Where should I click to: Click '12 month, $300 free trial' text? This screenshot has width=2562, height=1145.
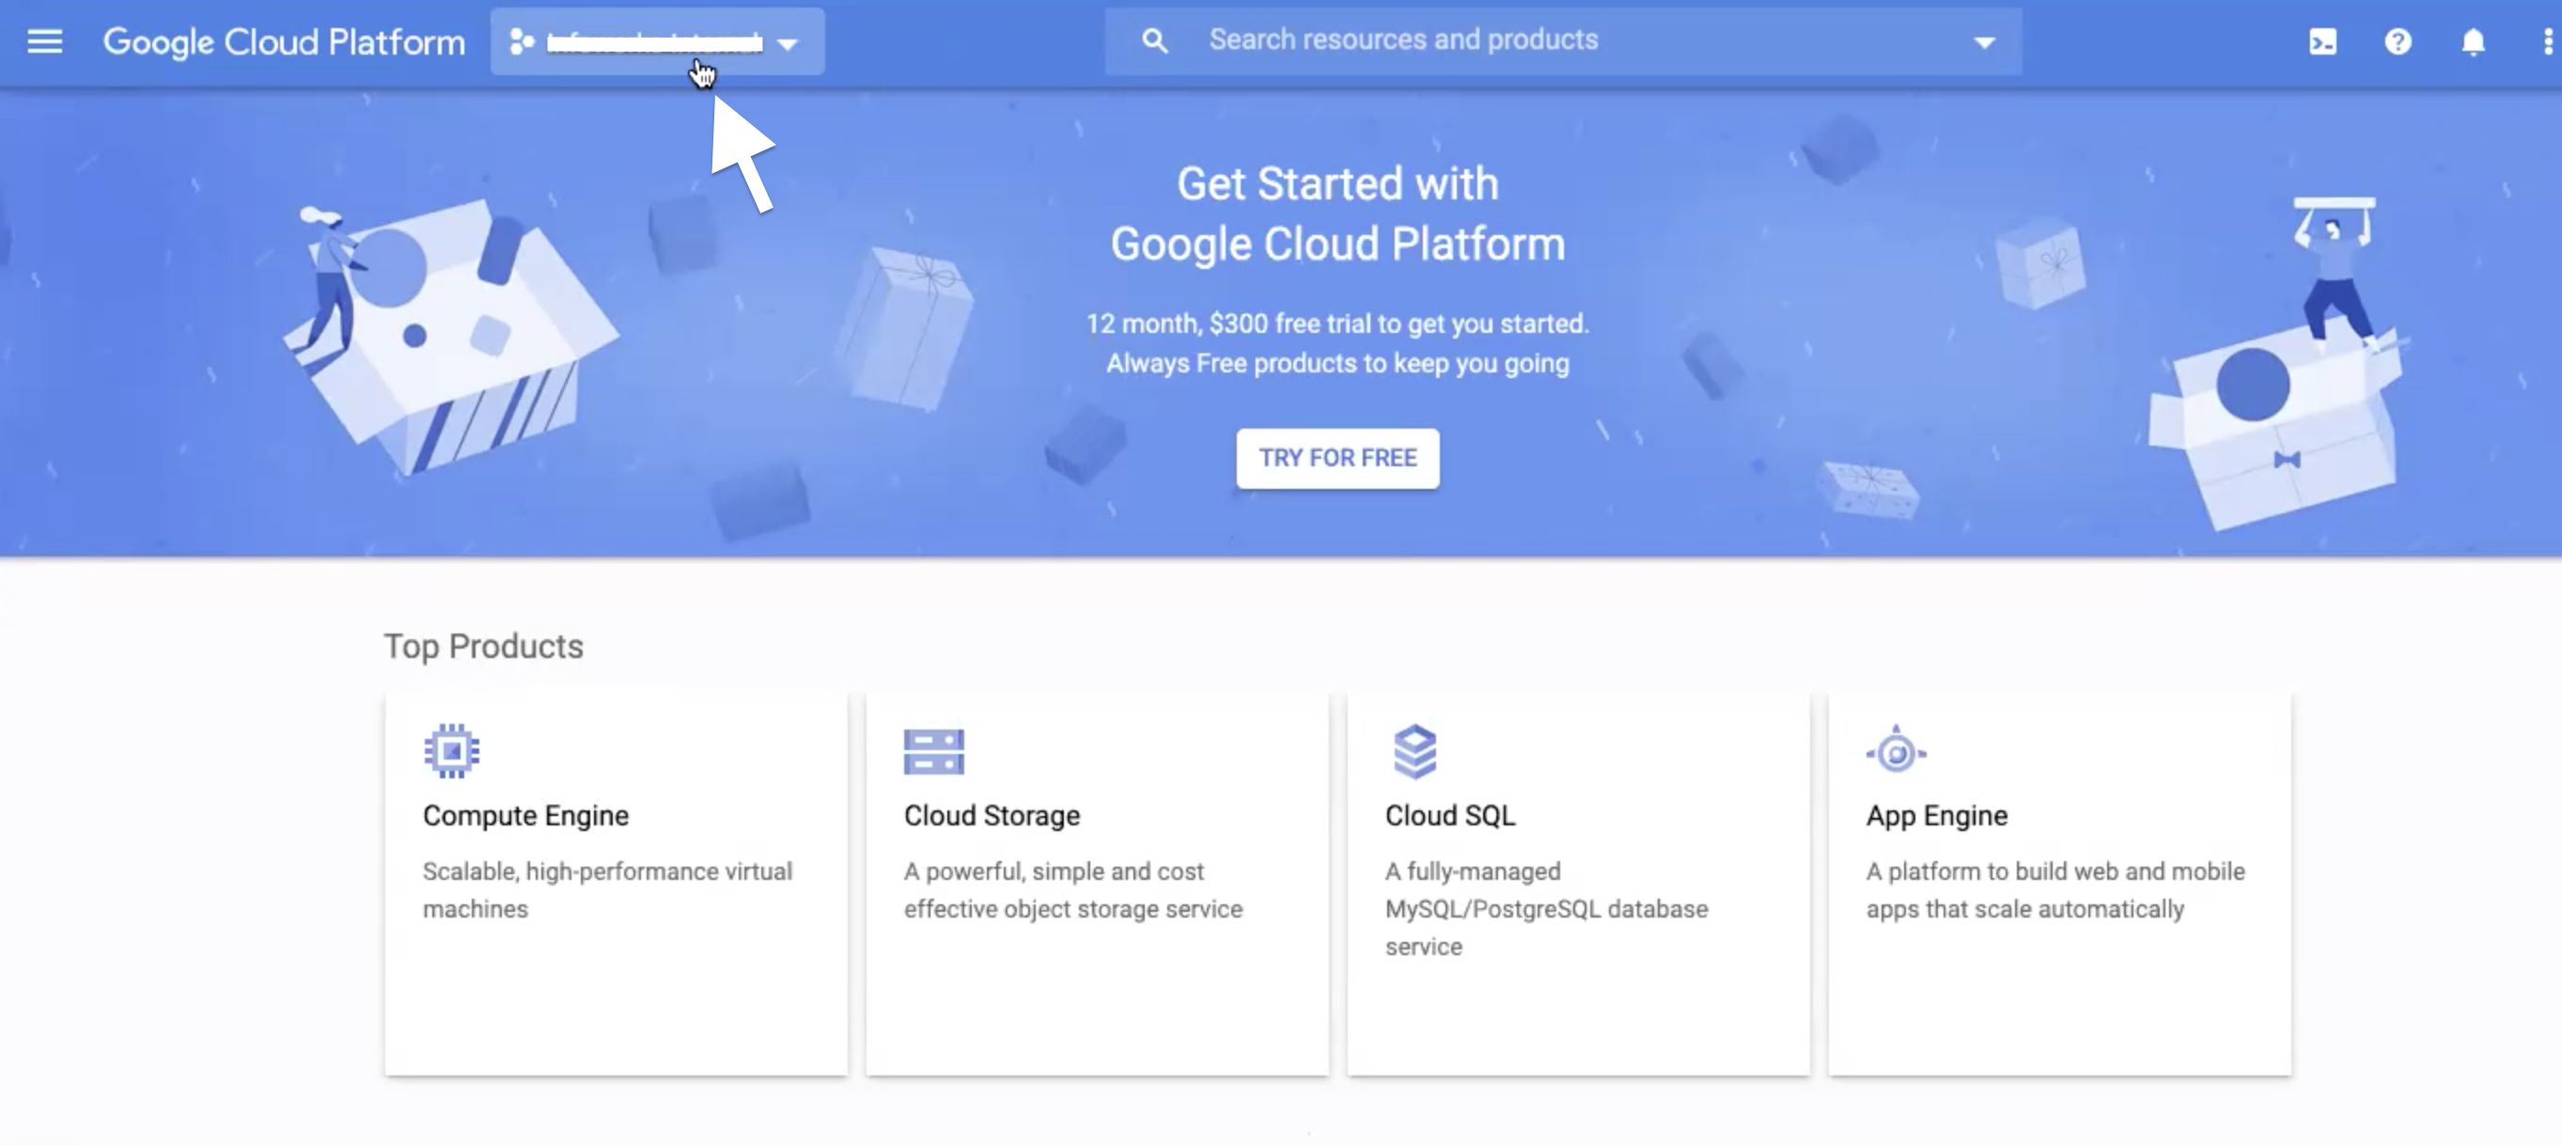1337,324
